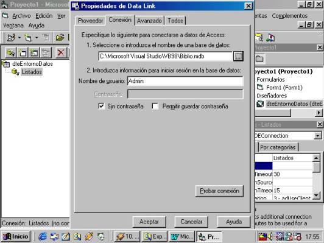Check Permitir guardar contraseña checkbox

click(155, 106)
